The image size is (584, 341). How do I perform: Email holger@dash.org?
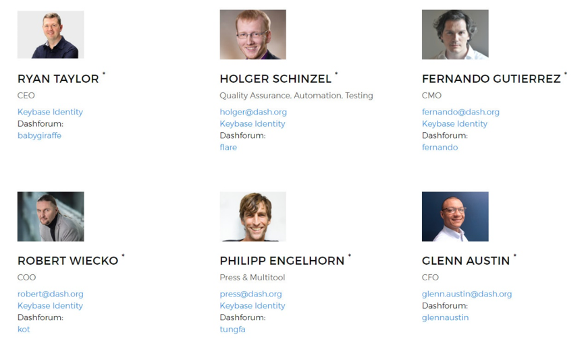253,112
